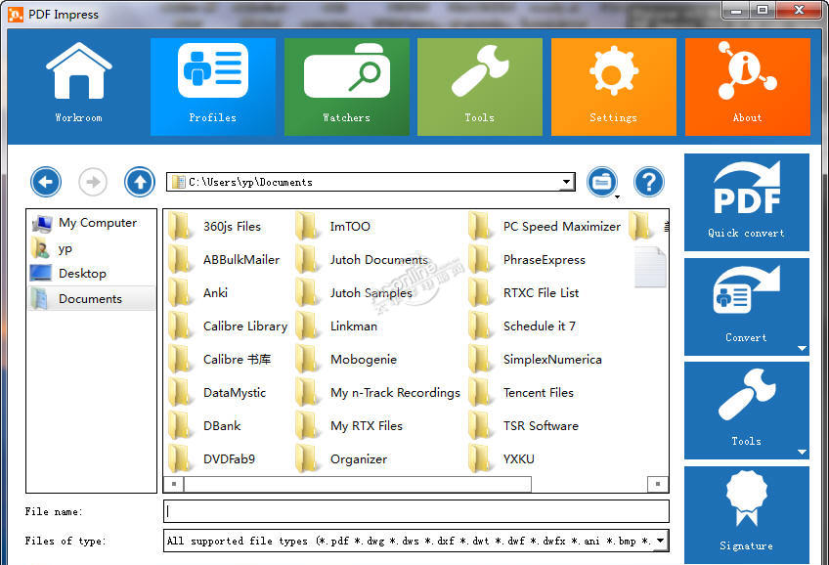Viewport: 829px width, 565px height.
Task: Expand the path dropdown for C:\Users\yp\Documents
Action: tap(566, 182)
